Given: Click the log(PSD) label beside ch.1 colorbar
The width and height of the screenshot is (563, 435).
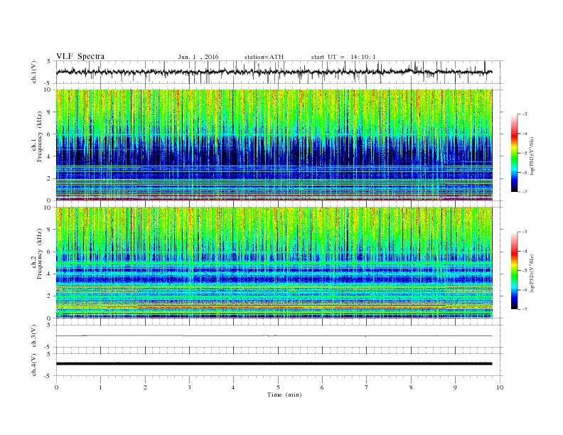Looking at the screenshot, I should point(532,156).
